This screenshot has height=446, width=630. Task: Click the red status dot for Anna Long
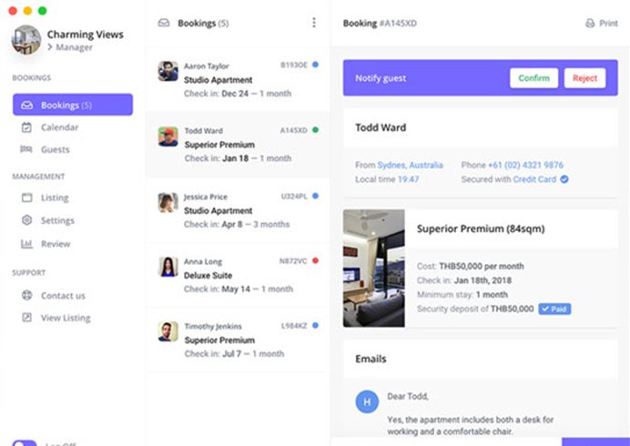315,260
